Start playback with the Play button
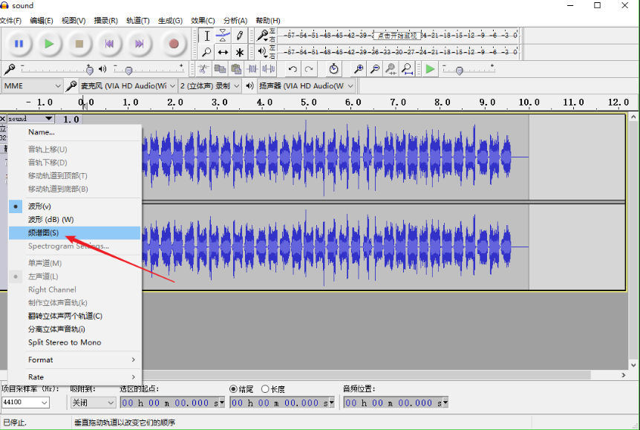This screenshot has width=640, height=430. coord(49,44)
